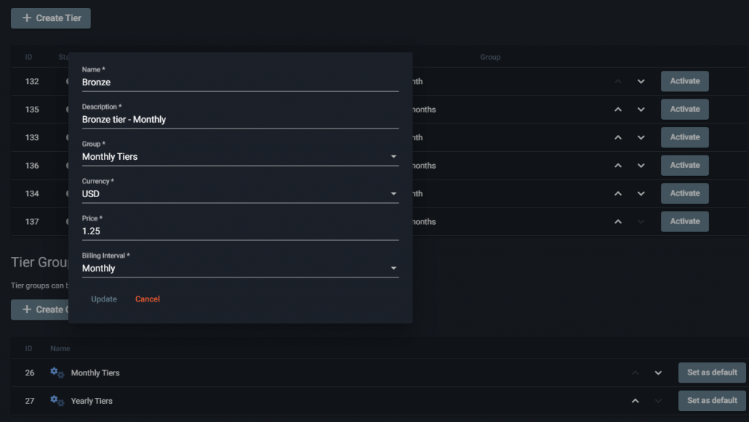Move tier 135 up with arrow

(x=618, y=110)
